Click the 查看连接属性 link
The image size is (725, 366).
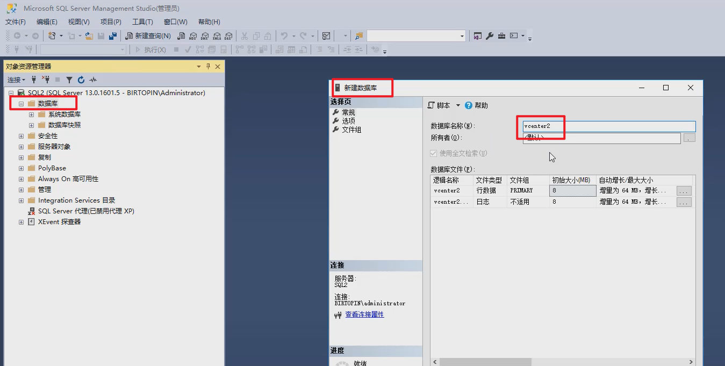click(x=364, y=314)
